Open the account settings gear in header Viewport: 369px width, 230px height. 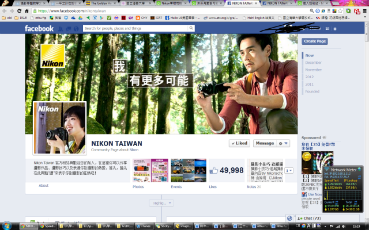[x=335, y=29]
